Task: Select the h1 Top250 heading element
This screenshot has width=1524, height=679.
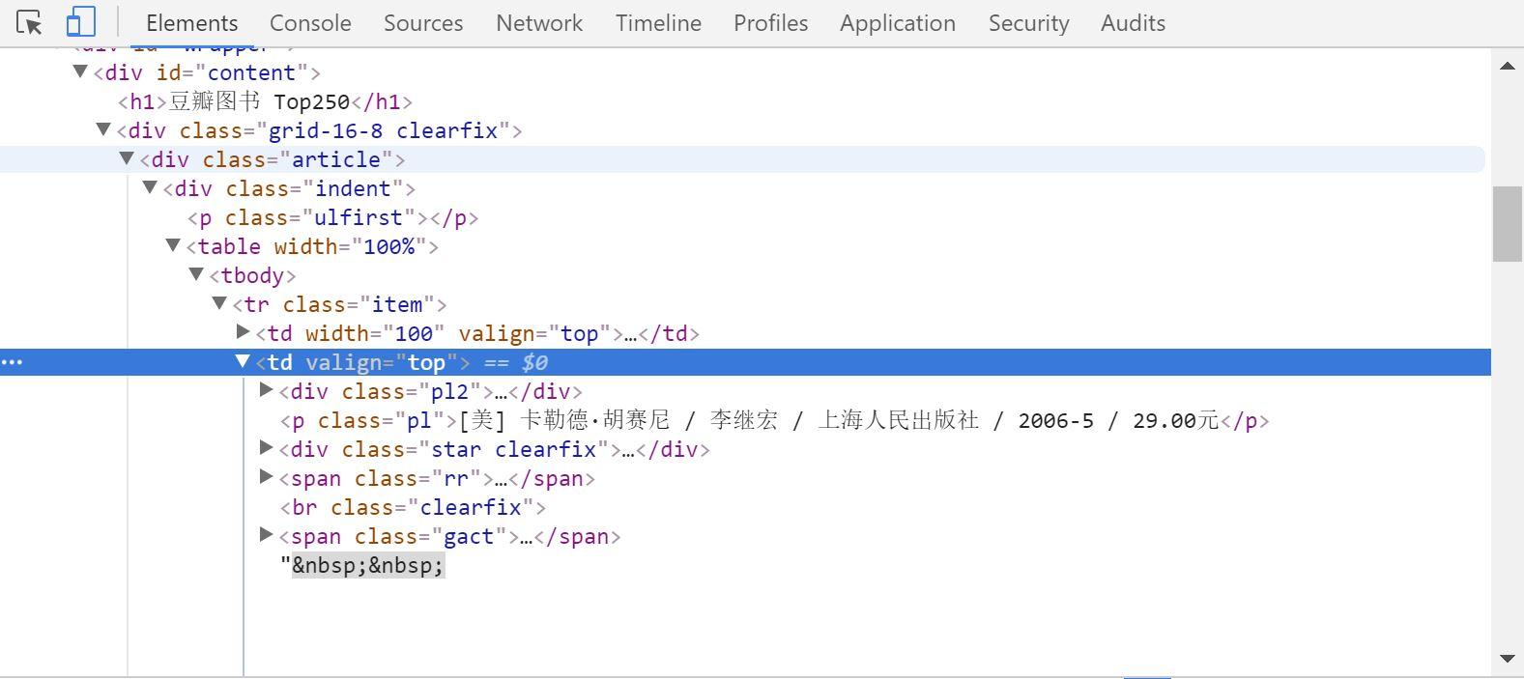Action: tap(266, 101)
